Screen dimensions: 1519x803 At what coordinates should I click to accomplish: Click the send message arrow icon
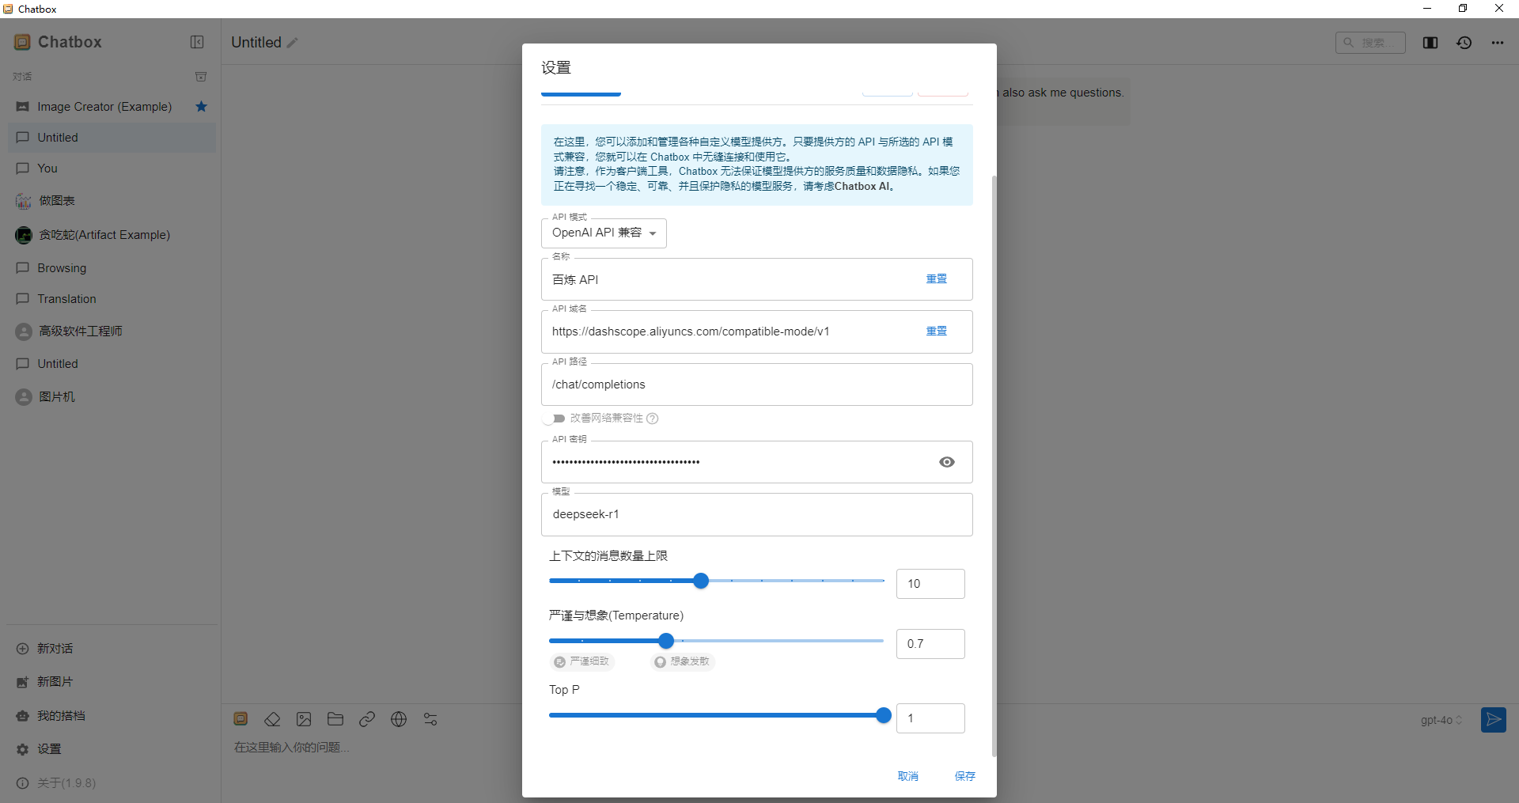tap(1493, 720)
